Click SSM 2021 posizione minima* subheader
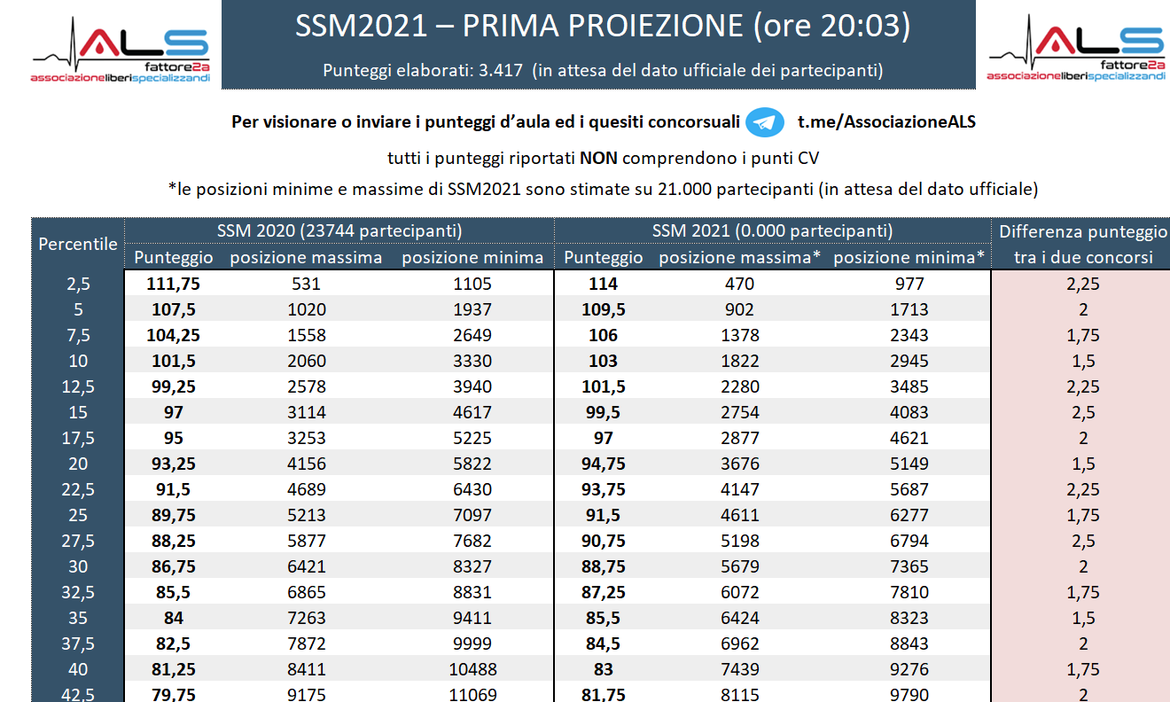This screenshot has height=702, width=1170. (x=909, y=258)
